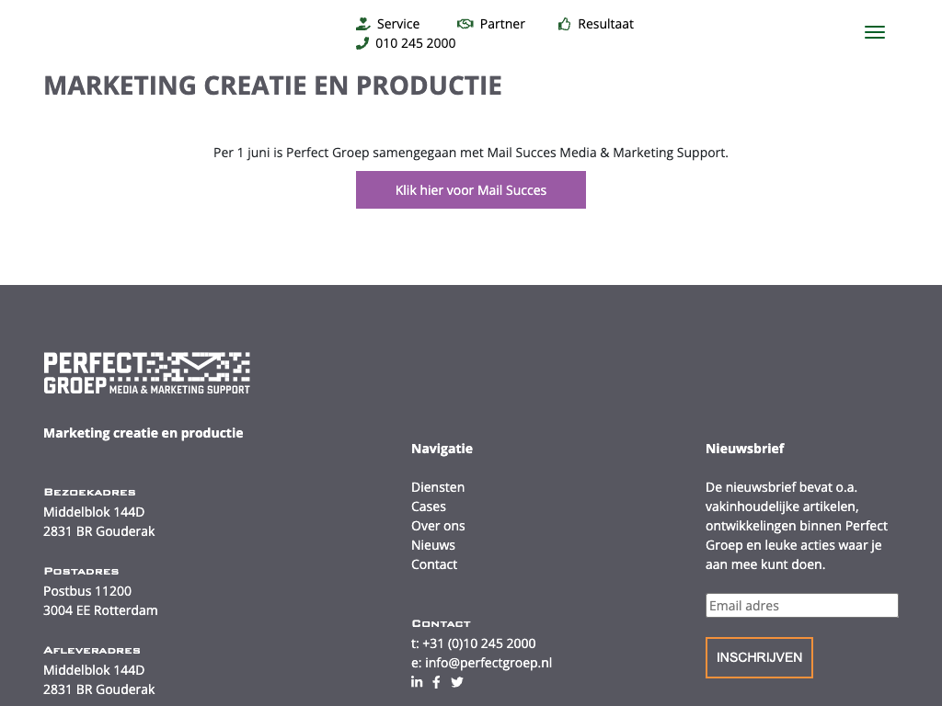The image size is (942, 706).
Task: Select Over ons footer link
Action: tap(438, 526)
